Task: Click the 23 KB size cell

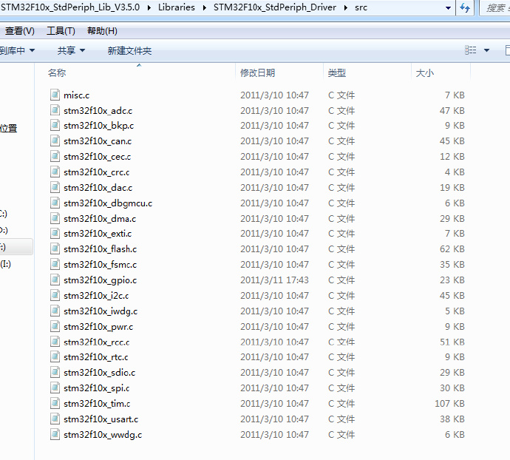Action: click(x=452, y=280)
